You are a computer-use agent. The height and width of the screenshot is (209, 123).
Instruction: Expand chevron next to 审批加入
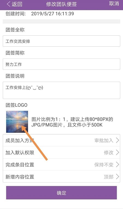(x=118, y=140)
